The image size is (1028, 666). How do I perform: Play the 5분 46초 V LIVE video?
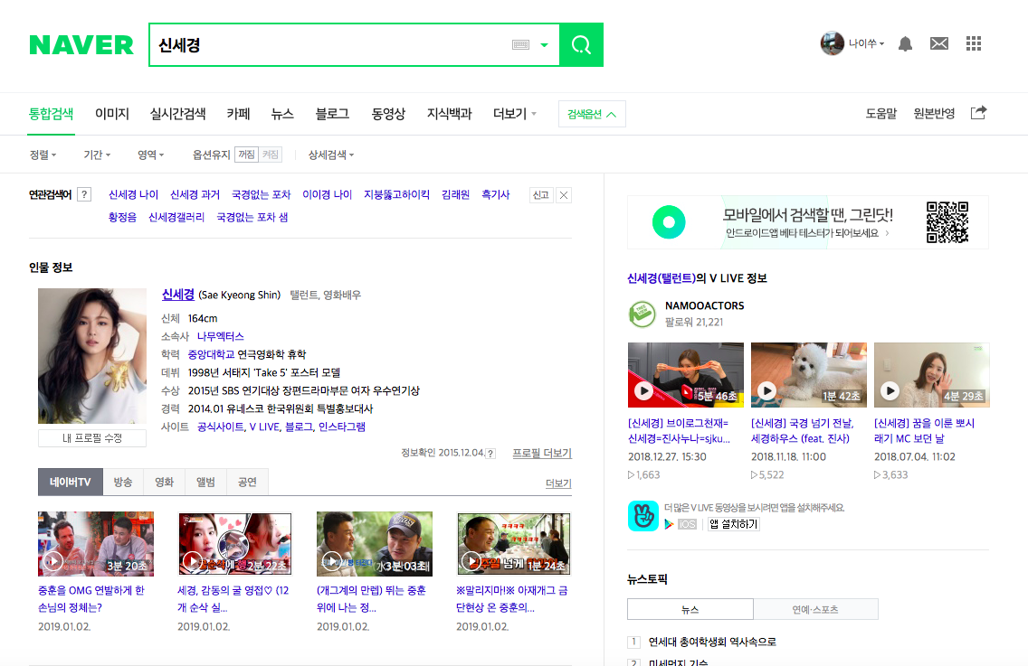(x=686, y=375)
